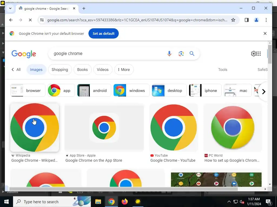Click the blue search magnifier icon

click(x=192, y=54)
